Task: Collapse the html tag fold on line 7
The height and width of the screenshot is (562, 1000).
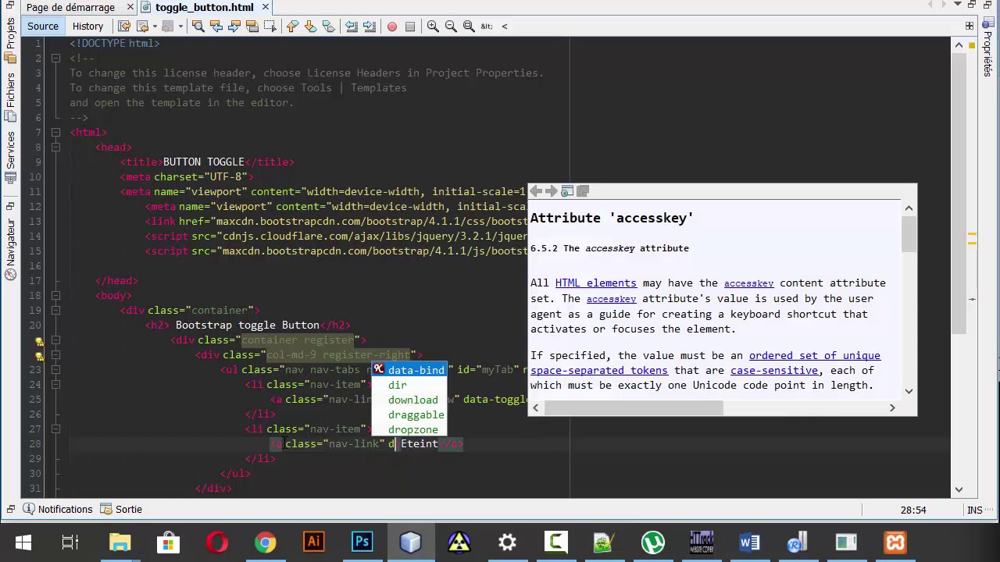Action: pyautogui.click(x=55, y=133)
